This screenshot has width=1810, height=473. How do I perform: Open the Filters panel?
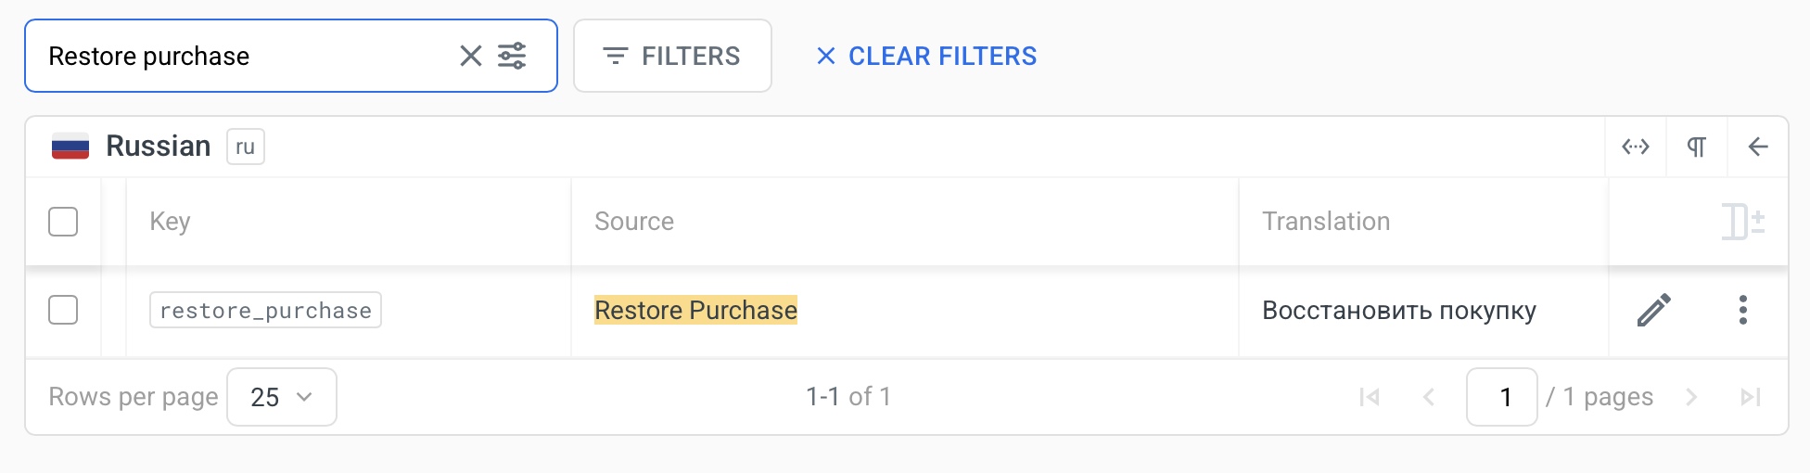(672, 56)
